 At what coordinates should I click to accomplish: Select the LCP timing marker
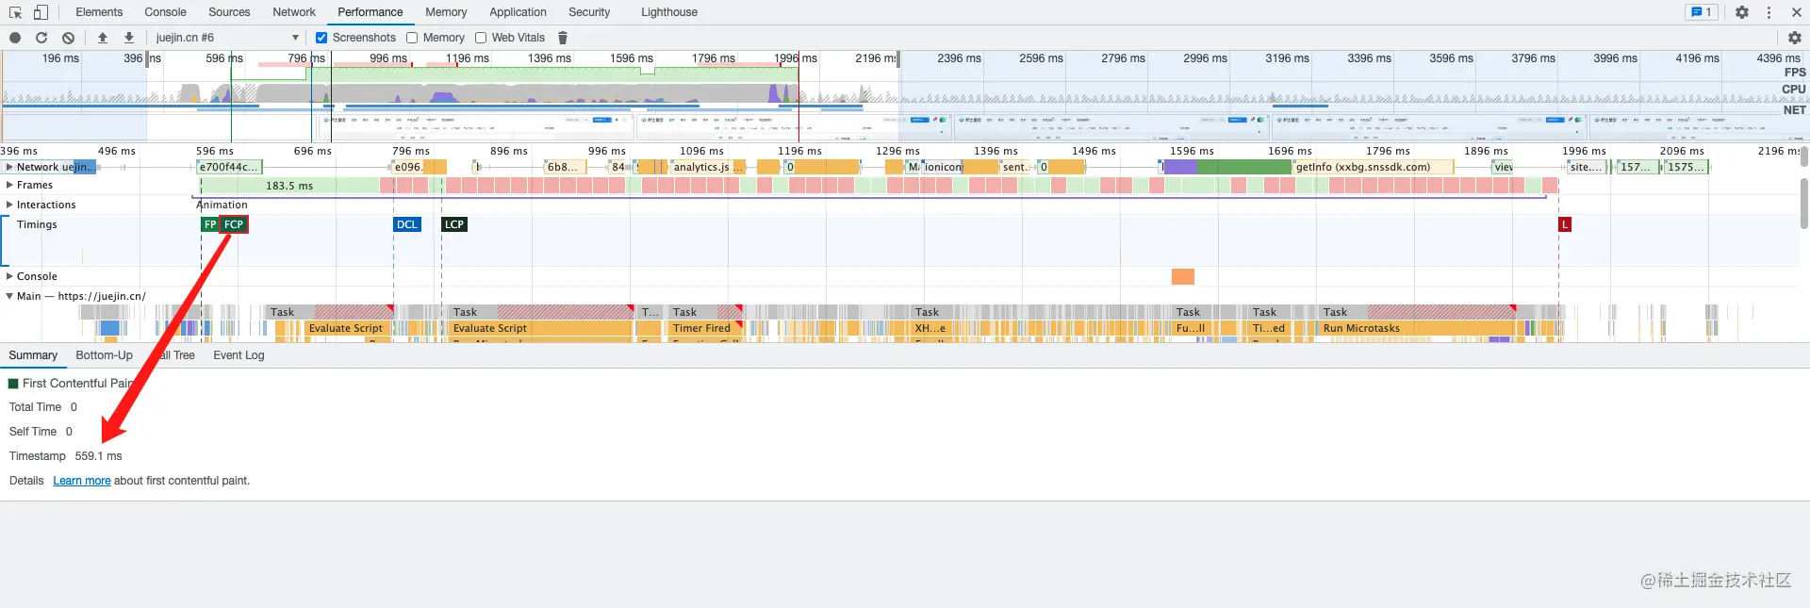tap(454, 224)
